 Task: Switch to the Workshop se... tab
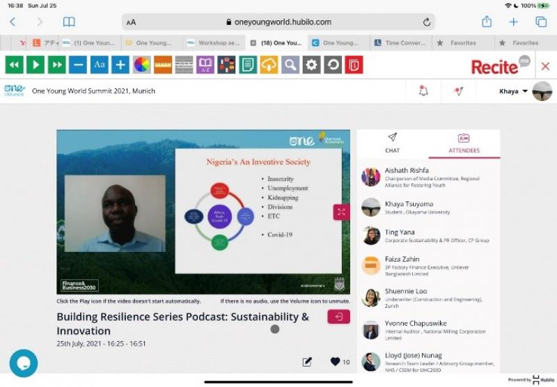coord(214,43)
